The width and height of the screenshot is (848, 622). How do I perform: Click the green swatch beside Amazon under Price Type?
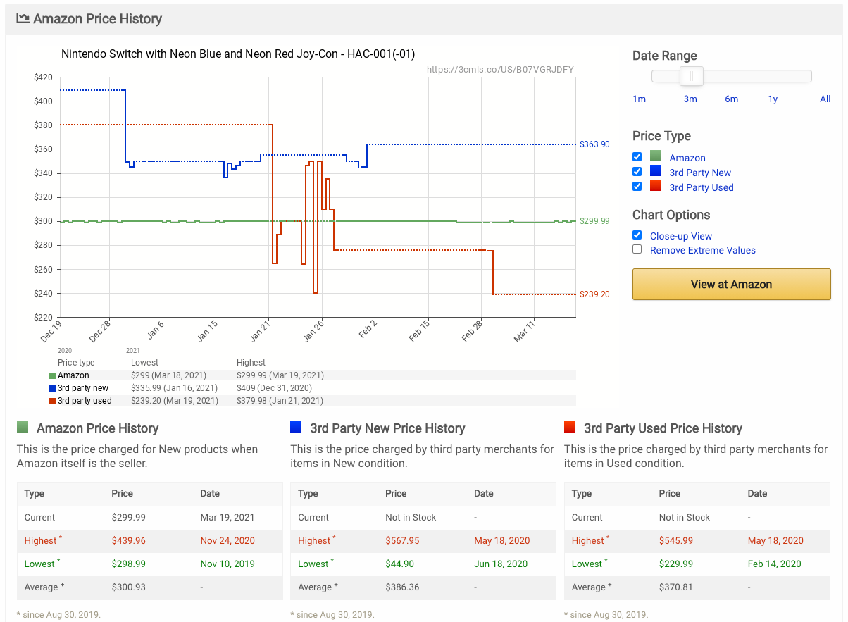click(654, 156)
